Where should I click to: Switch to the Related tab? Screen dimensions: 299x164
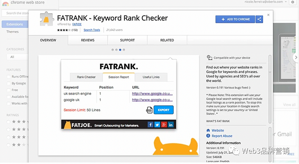pyautogui.click(x=167, y=40)
